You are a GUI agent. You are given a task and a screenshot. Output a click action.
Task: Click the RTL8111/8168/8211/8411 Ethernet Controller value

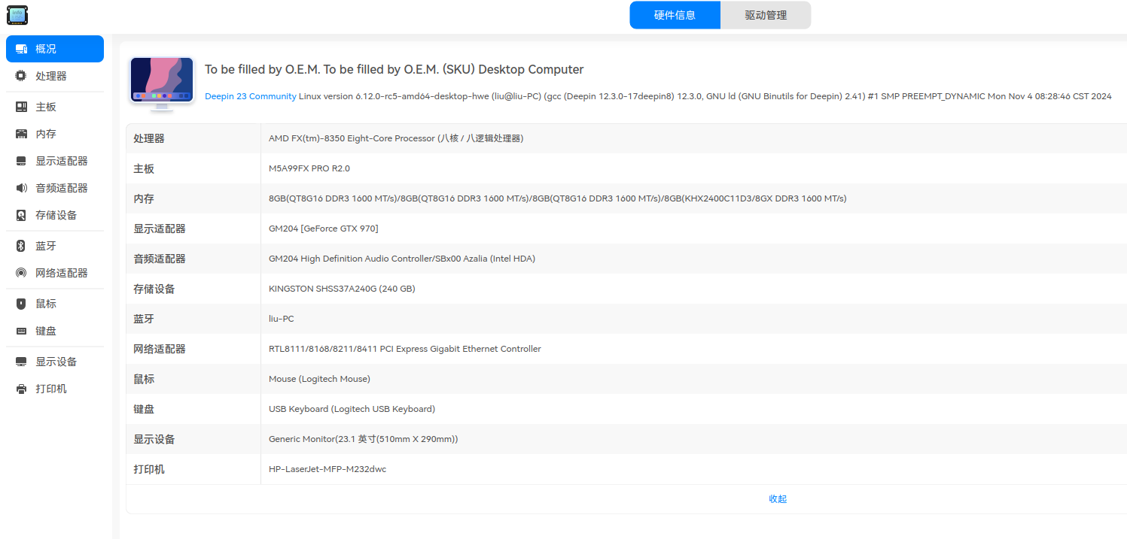[x=405, y=349]
